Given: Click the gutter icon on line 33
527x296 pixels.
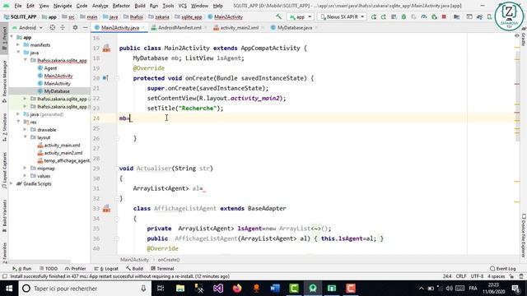Looking at the screenshot, I should [106, 208].
